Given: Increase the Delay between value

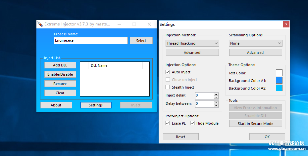Looking at the screenshot, I should click(x=216, y=102).
